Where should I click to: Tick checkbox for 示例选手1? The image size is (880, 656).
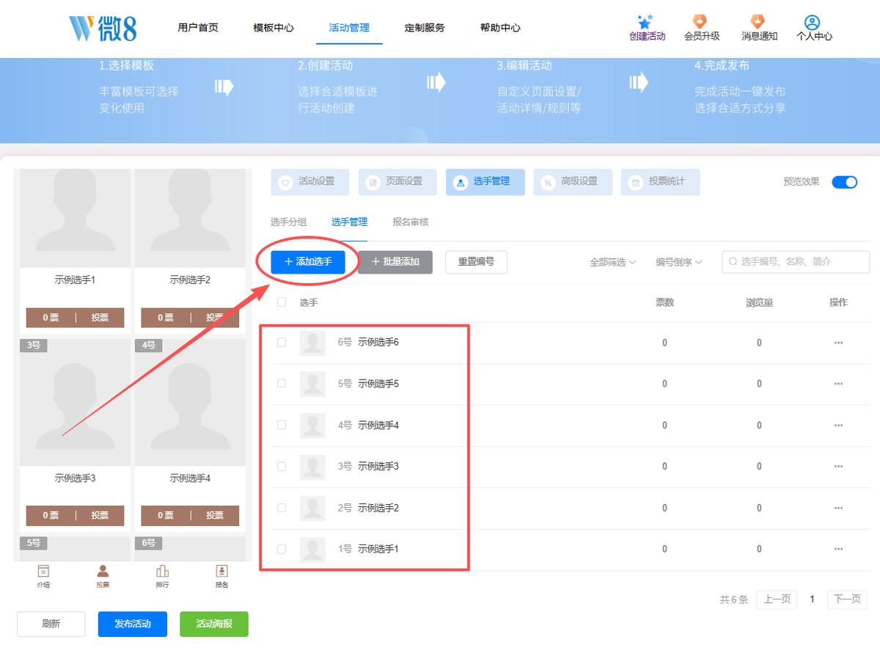point(282,549)
